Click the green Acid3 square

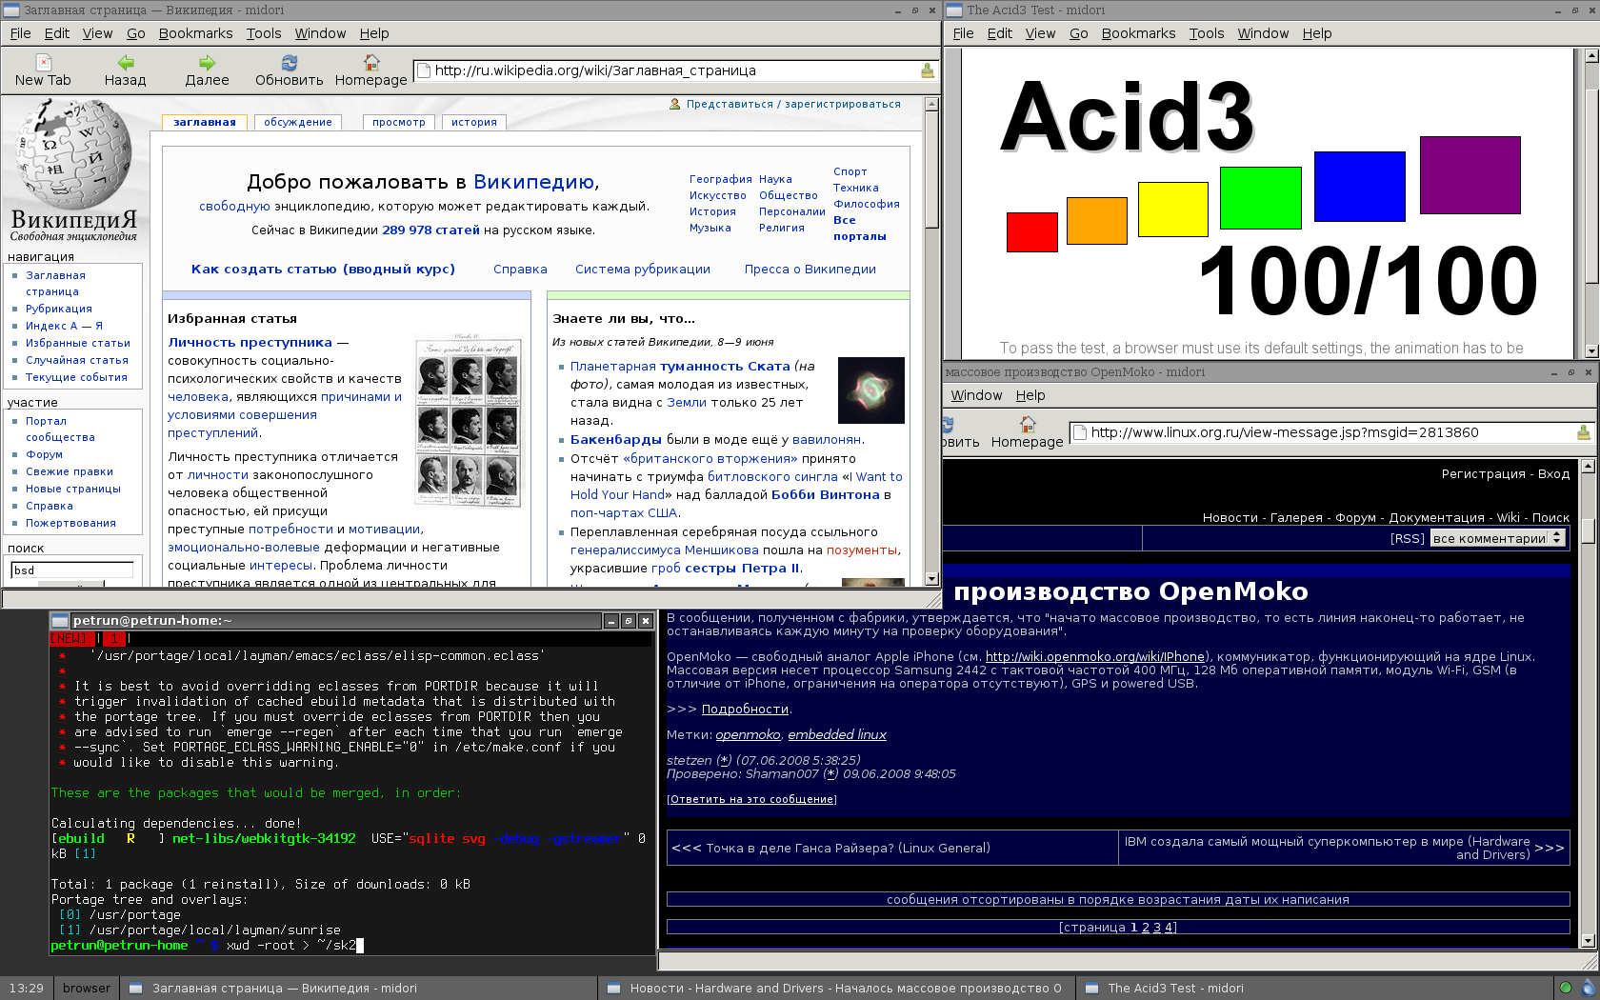(1261, 198)
